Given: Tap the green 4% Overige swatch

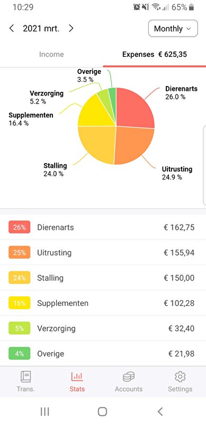Looking at the screenshot, I should click(20, 353).
